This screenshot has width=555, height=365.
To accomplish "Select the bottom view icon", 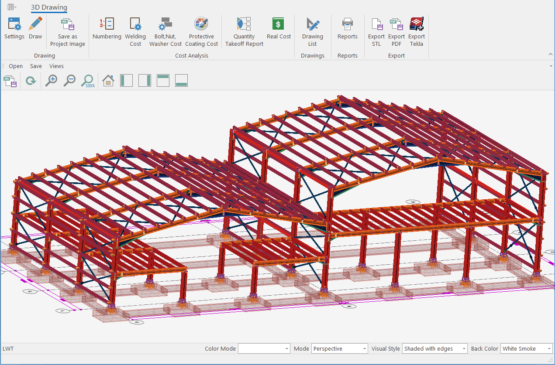I will click(x=181, y=81).
